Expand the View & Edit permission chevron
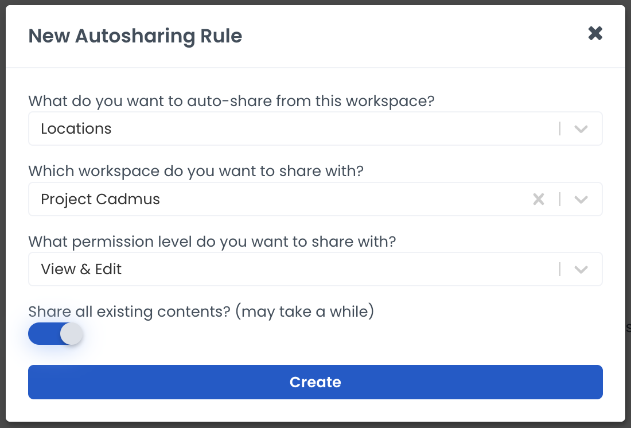631x428 pixels. (581, 270)
